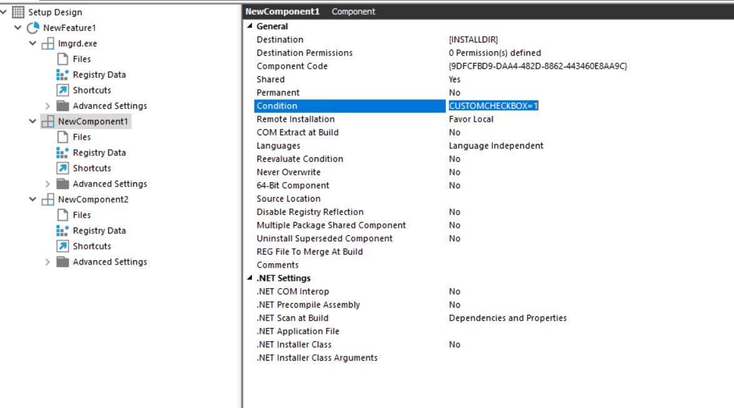Collapse the General property section

point(249,26)
